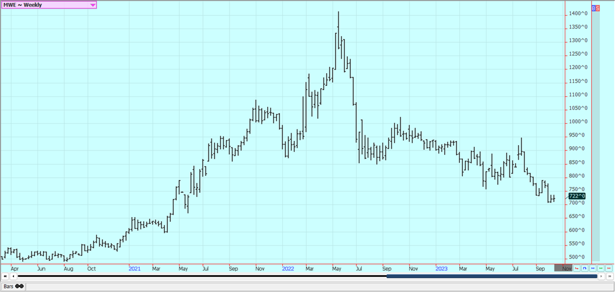Click the blue horizontal spacing icon
This screenshot has width=615, height=292.
pyautogui.click(x=593, y=268)
